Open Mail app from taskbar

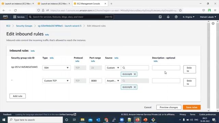90,120
